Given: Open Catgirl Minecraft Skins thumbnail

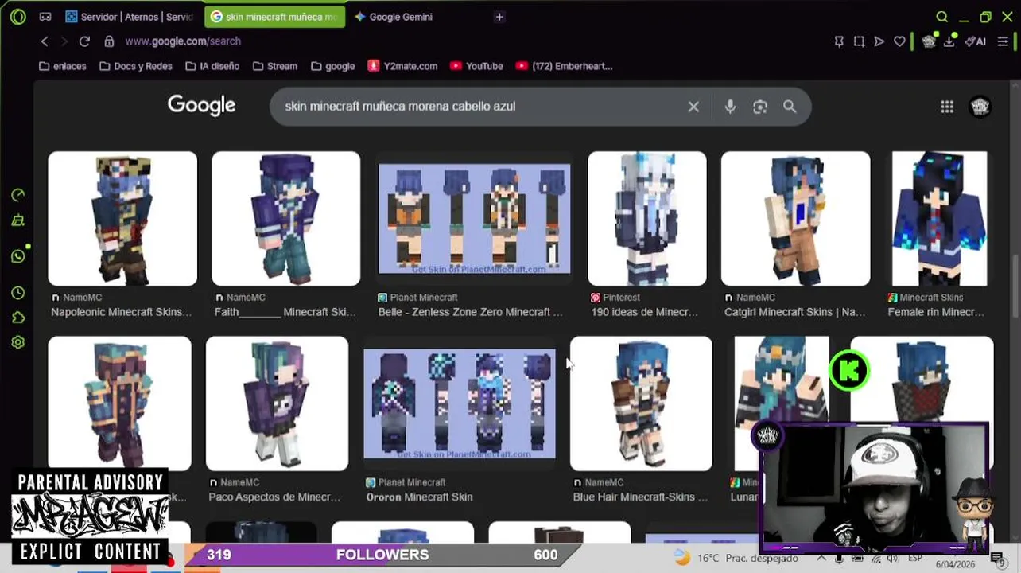Looking at the screenshot, I should pos(795,219).
